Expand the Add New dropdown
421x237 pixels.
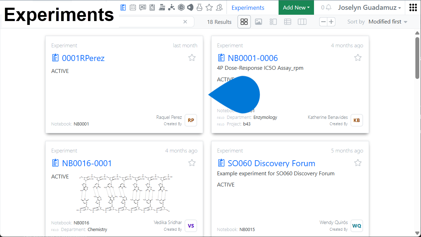tap(296, 7)
